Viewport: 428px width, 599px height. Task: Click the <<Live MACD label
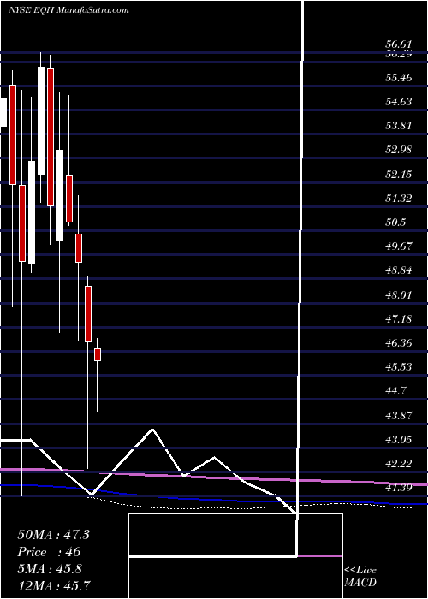pos(360,577)
